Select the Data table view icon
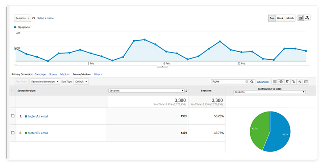 point(275,82)
